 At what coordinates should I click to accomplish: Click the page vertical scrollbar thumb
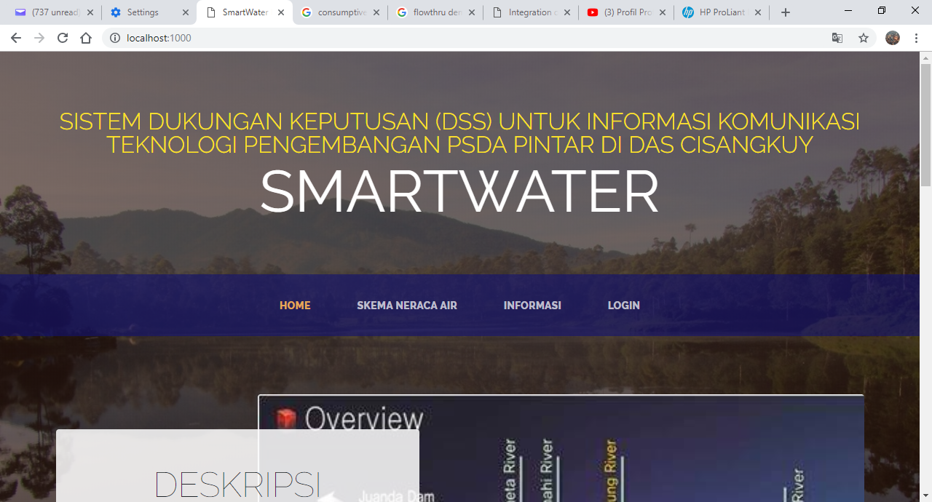click(925, 124)
